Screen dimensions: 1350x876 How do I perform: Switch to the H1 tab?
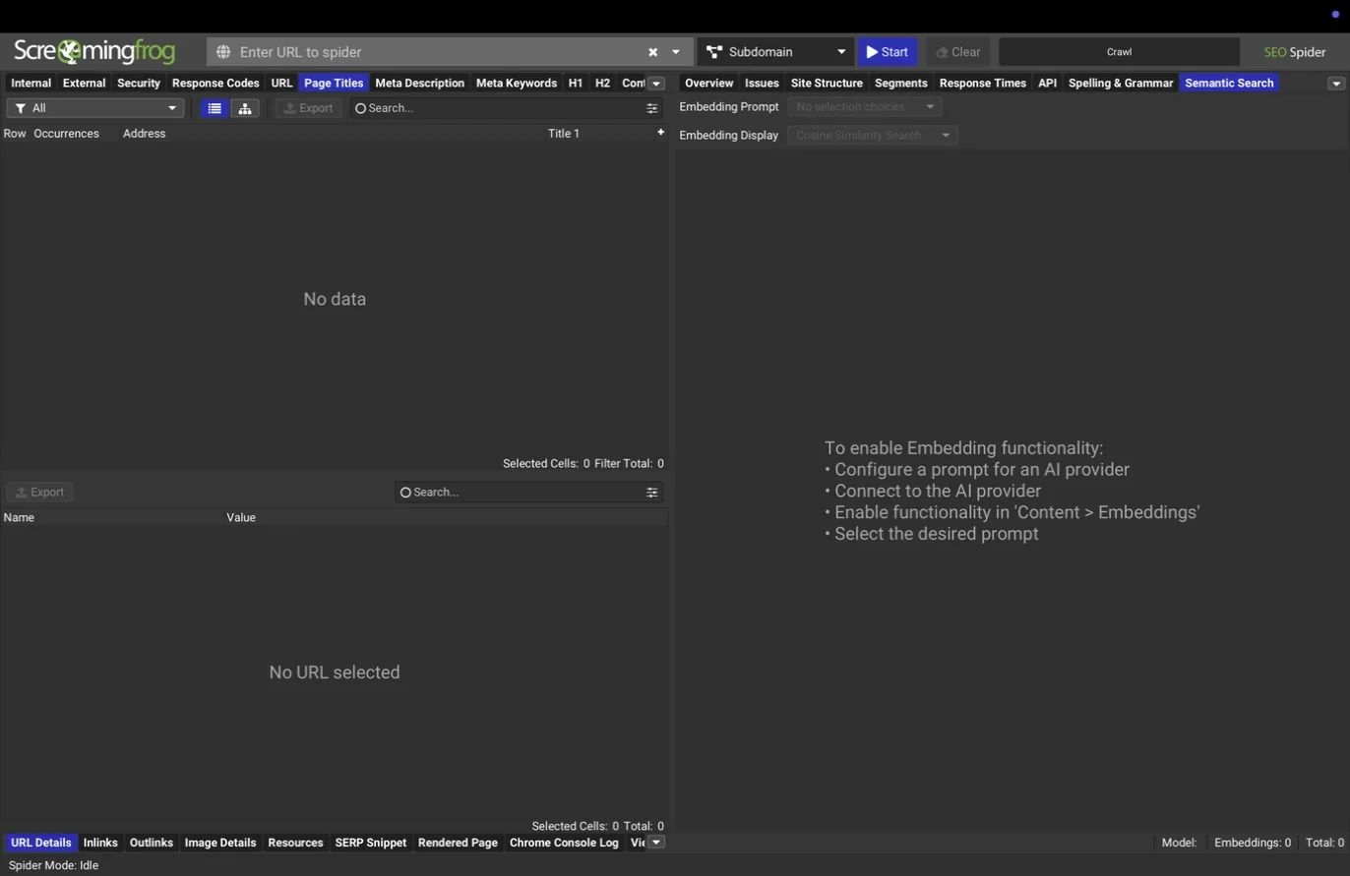[x=576, y=83]
